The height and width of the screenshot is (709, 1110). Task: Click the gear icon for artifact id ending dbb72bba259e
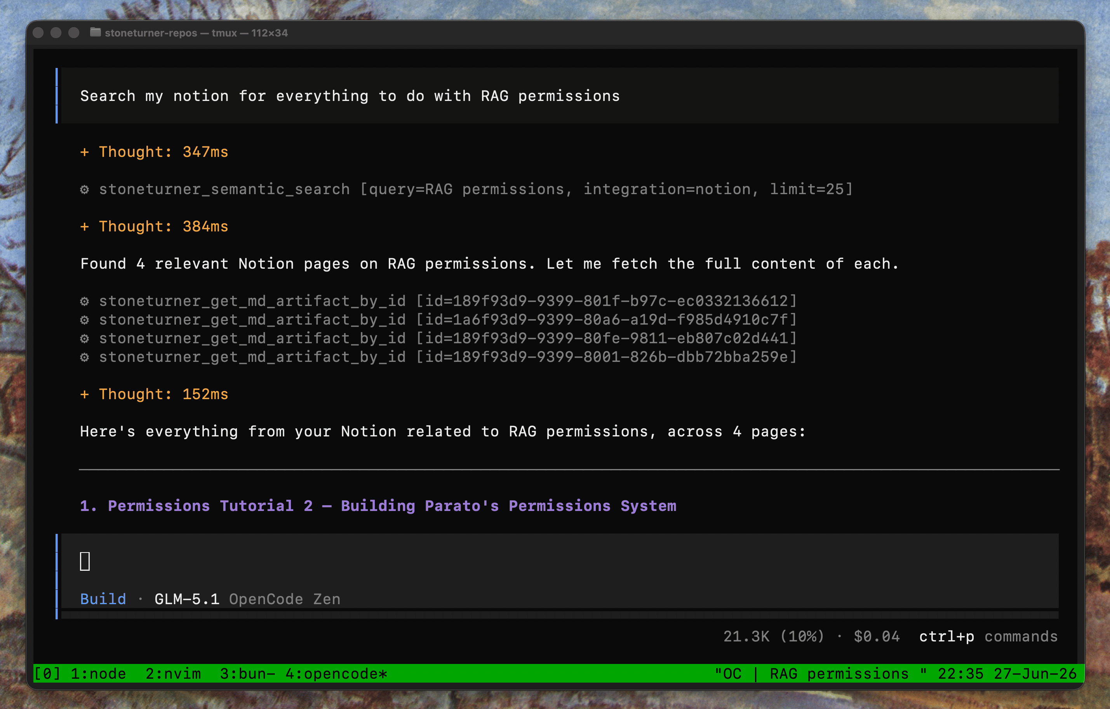84,357
